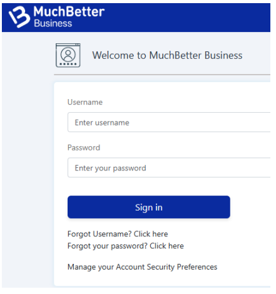This screenshot has width=276, height=294.
Task: Open Manage your Account Security Preferences
Action: point(142,267)
